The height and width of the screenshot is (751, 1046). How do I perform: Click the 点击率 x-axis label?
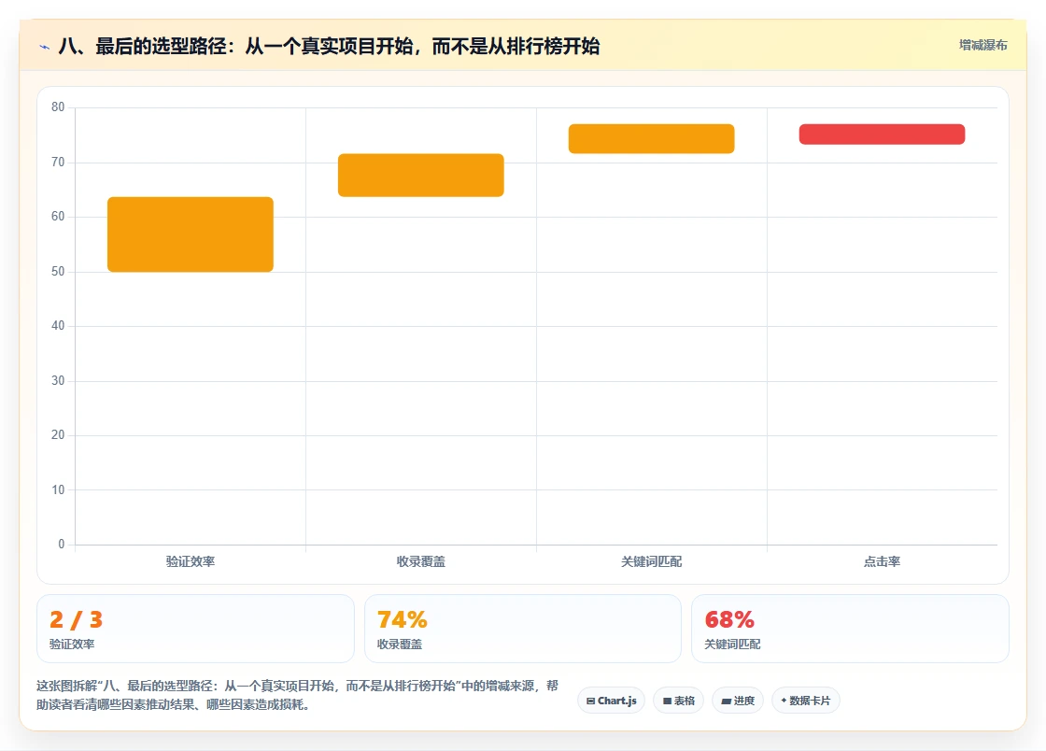click(x=882, y=561)
